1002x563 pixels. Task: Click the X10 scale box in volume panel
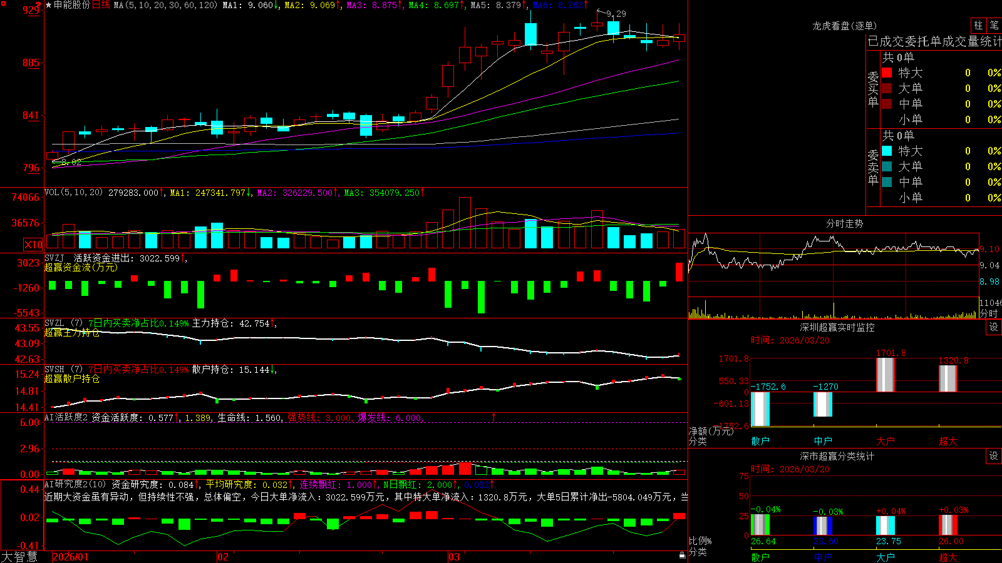click(x=33, y=245)
